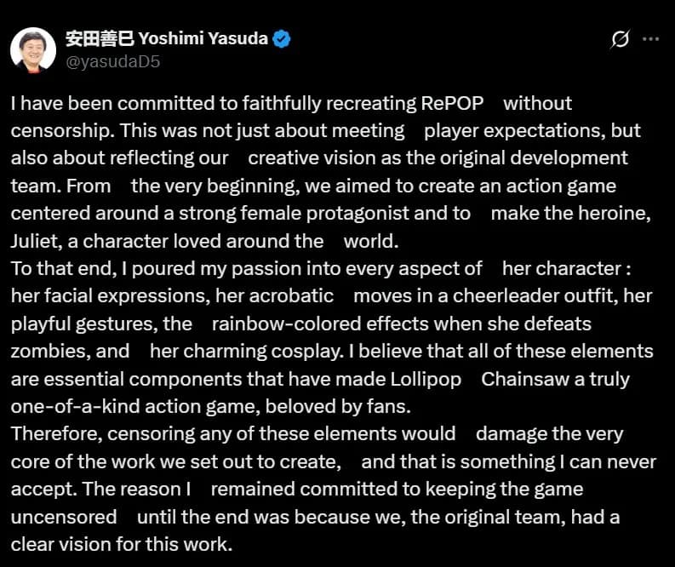The image size is (675, 567).
Task: Open the three-dot more options menu
Action: point(650,39)
